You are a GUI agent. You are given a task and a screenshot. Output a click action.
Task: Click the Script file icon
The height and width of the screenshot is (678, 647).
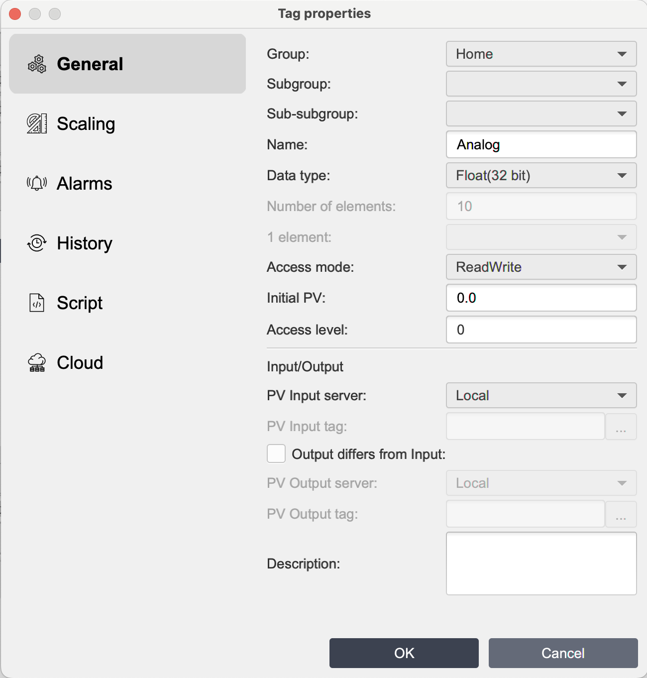click(37, 303)
